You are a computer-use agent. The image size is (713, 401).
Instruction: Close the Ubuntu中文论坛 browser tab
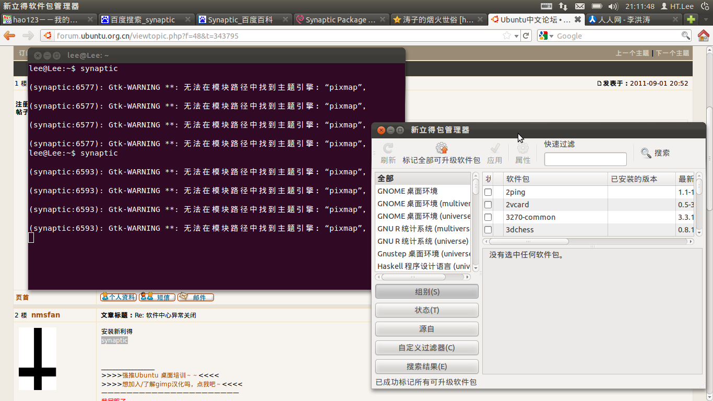coord(578,19)
